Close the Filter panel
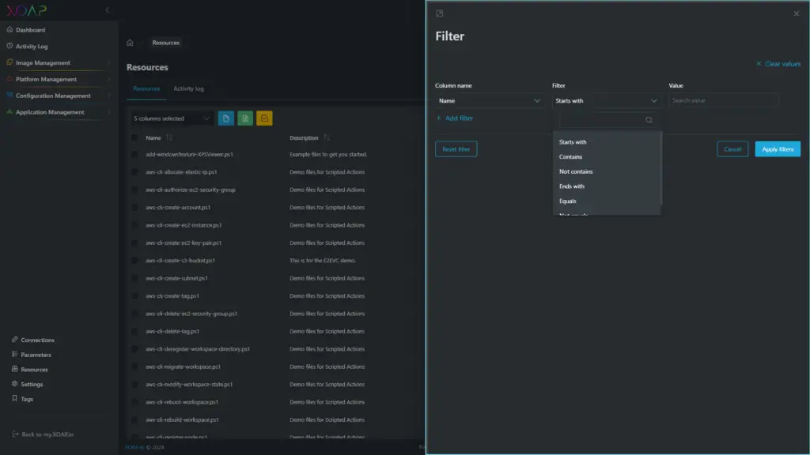810x455 pixels. coord(796,13)
